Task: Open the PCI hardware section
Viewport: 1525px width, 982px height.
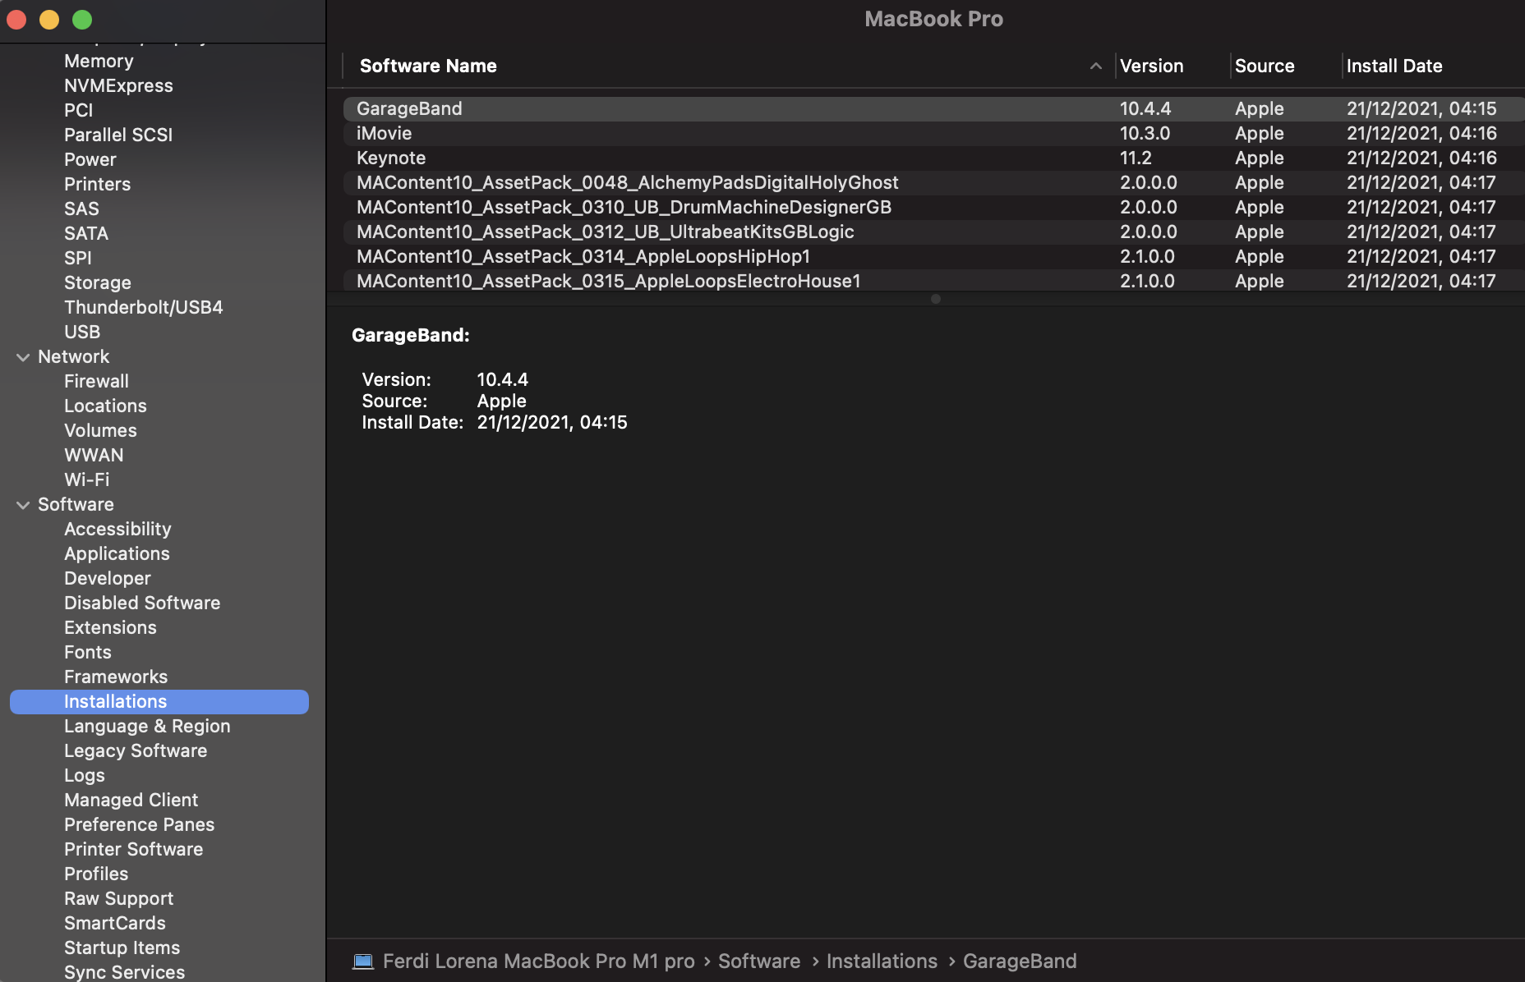Action: click(x=79, y=111)
